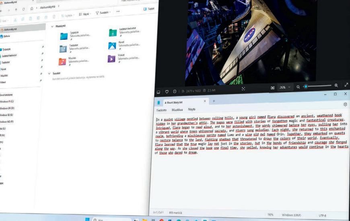Toggle the Tiedot details pane in Explorer

[x=149, y=9]
